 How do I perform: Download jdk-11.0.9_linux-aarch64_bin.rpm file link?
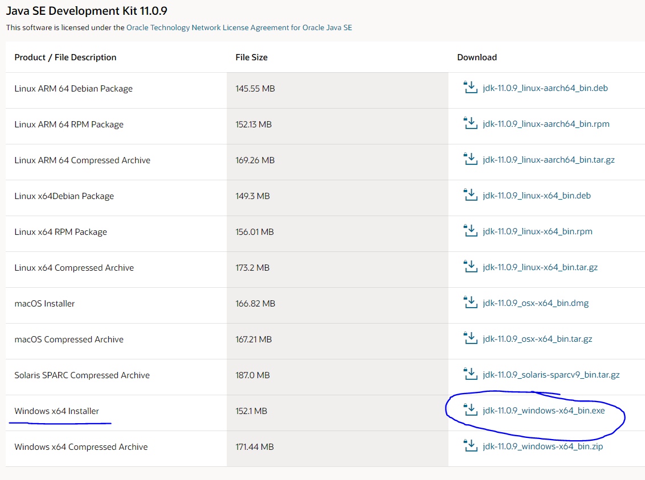point(546,123)
